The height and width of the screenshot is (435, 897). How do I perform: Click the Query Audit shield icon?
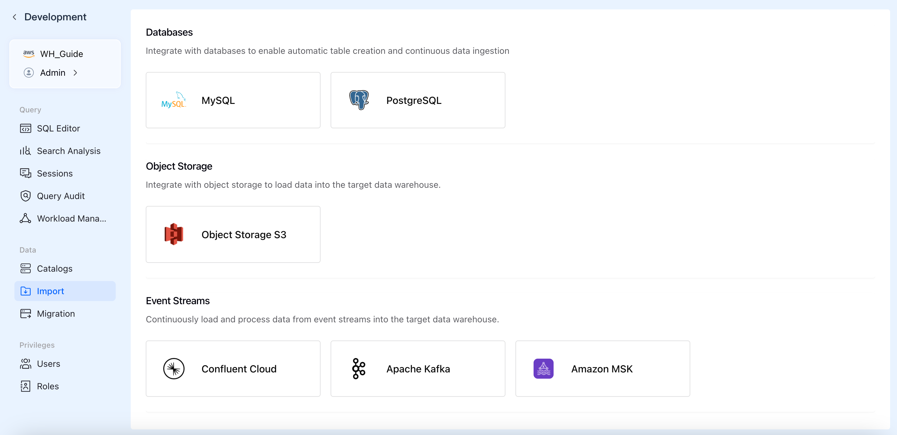click(25, 196)
